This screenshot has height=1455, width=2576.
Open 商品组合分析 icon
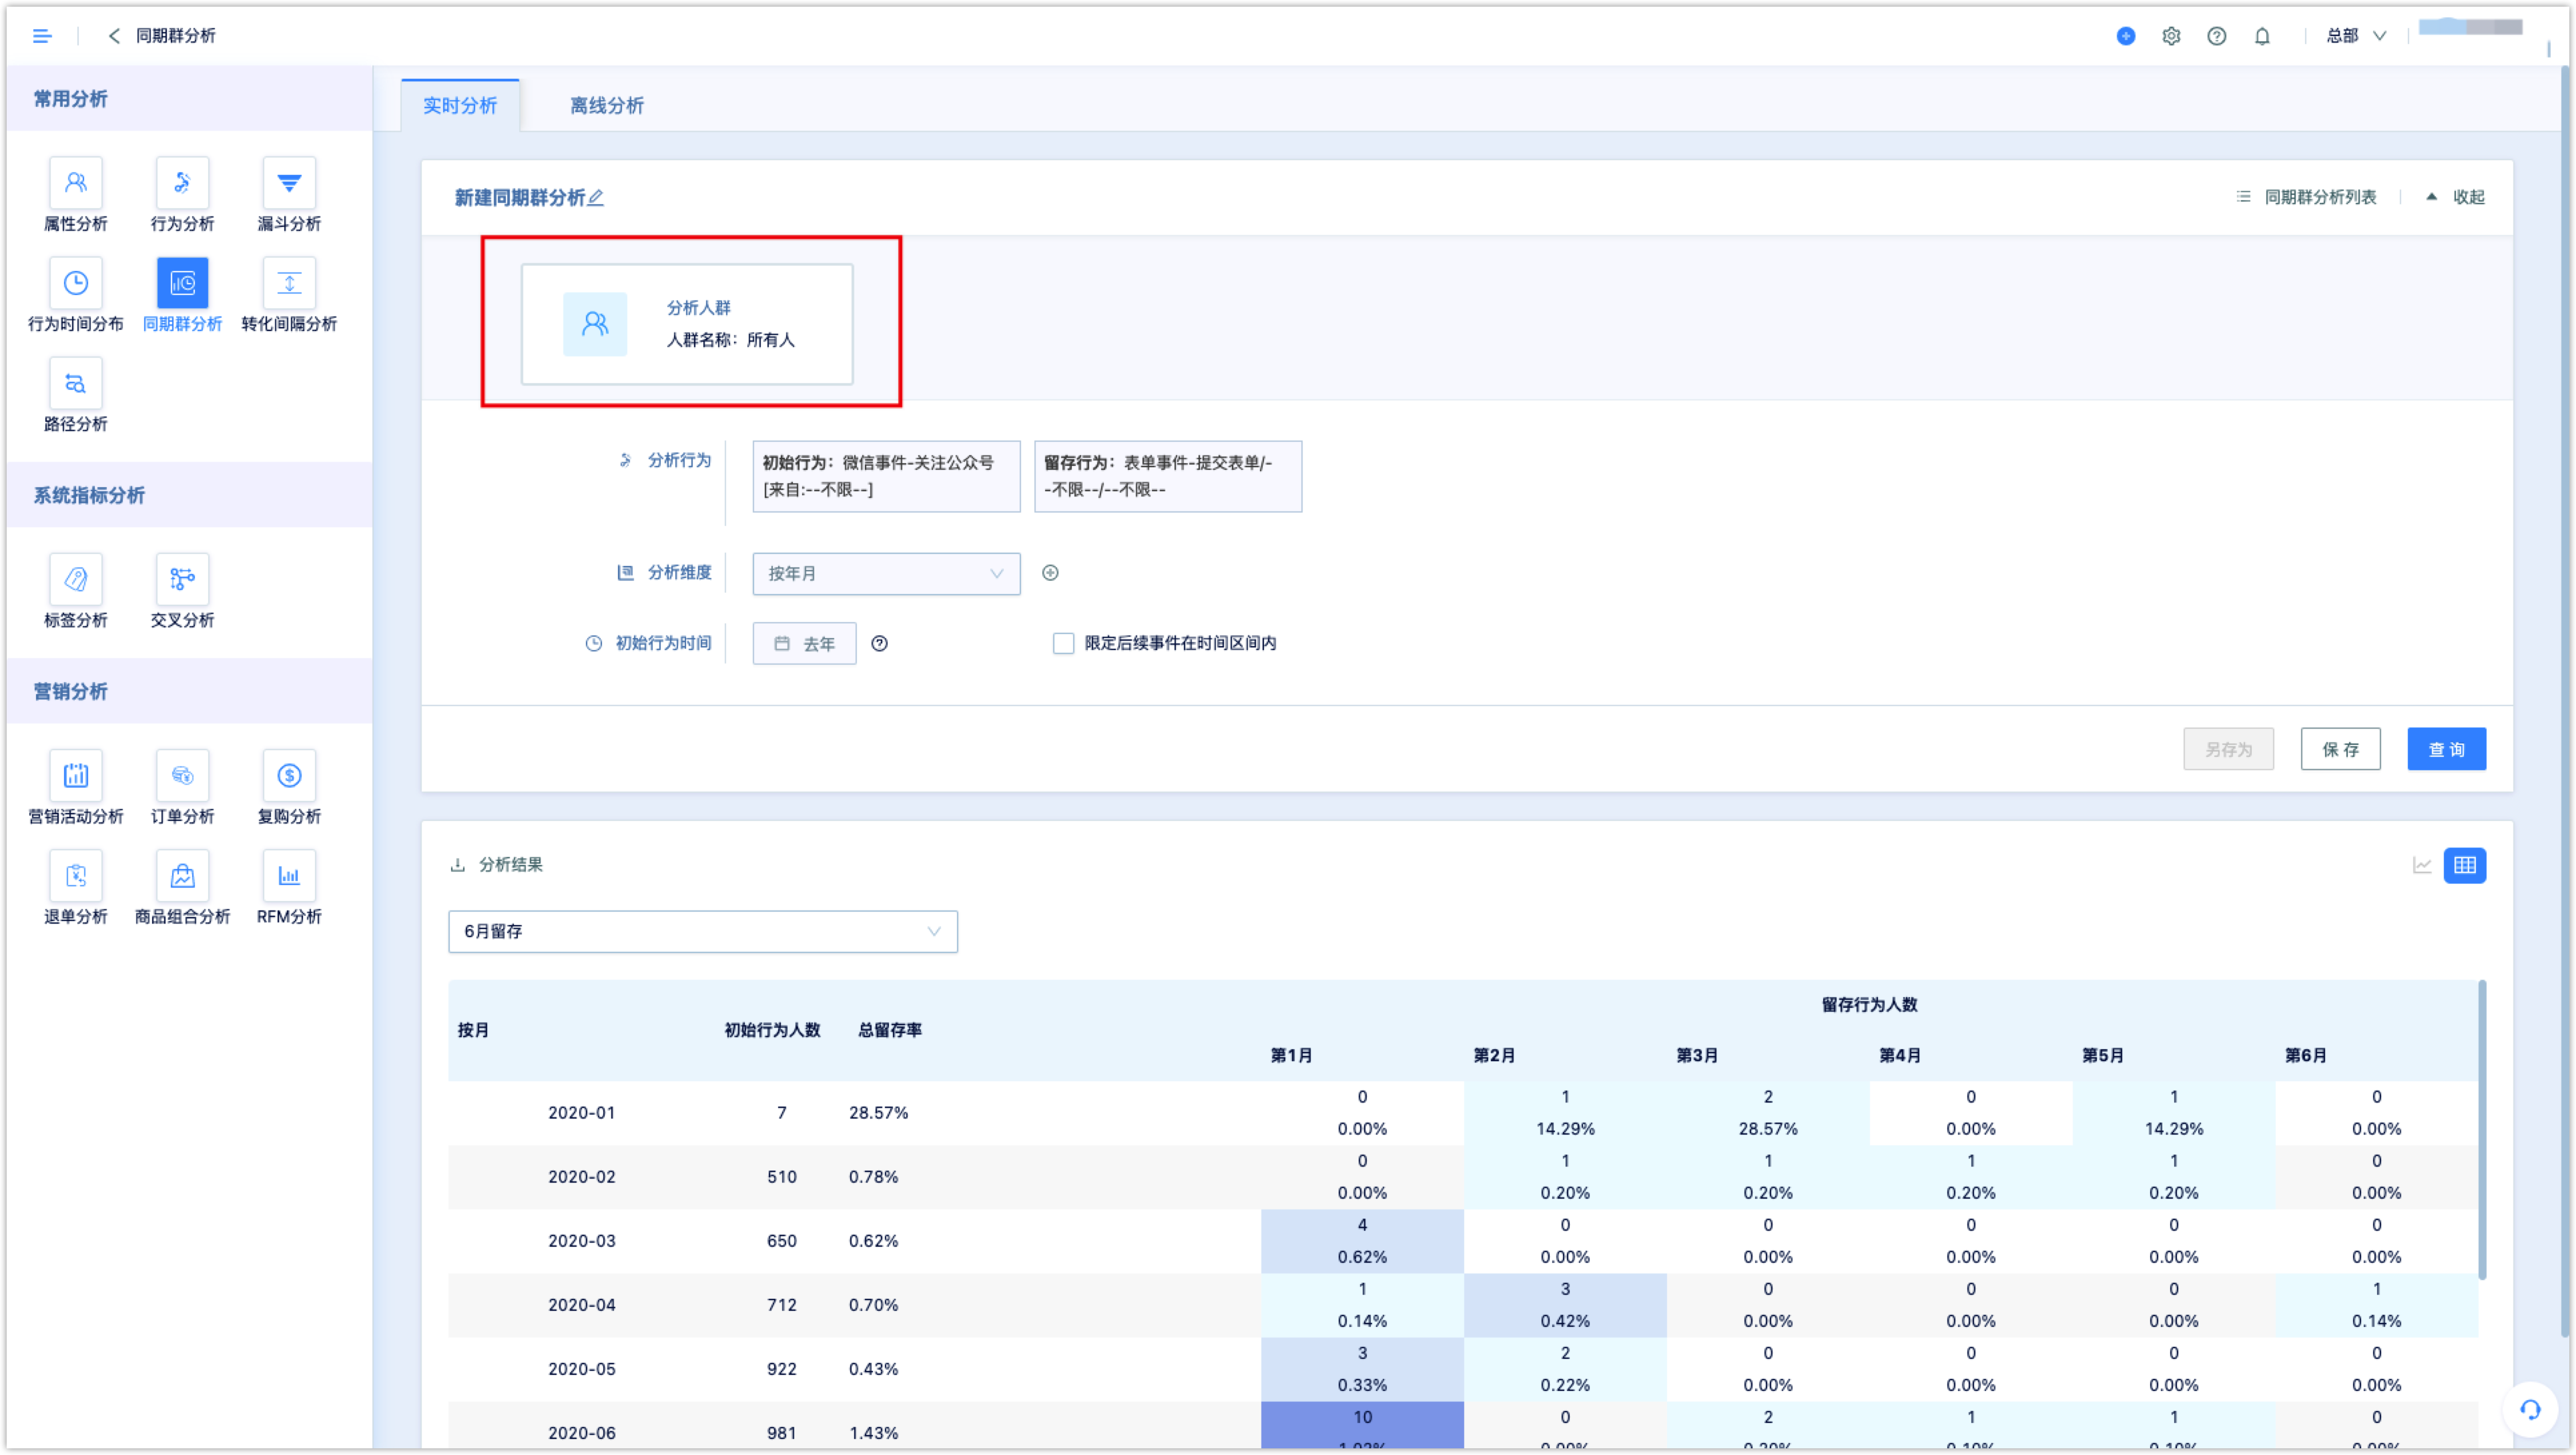[x=182, y=876]
